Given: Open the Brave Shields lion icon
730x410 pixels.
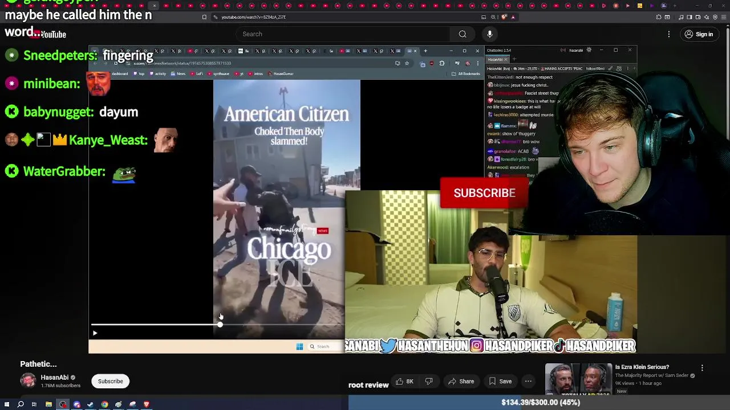Looking at the screenshot, I should [504, 17].
